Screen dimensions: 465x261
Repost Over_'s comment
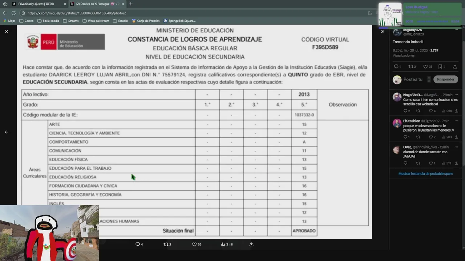(418, 163)
